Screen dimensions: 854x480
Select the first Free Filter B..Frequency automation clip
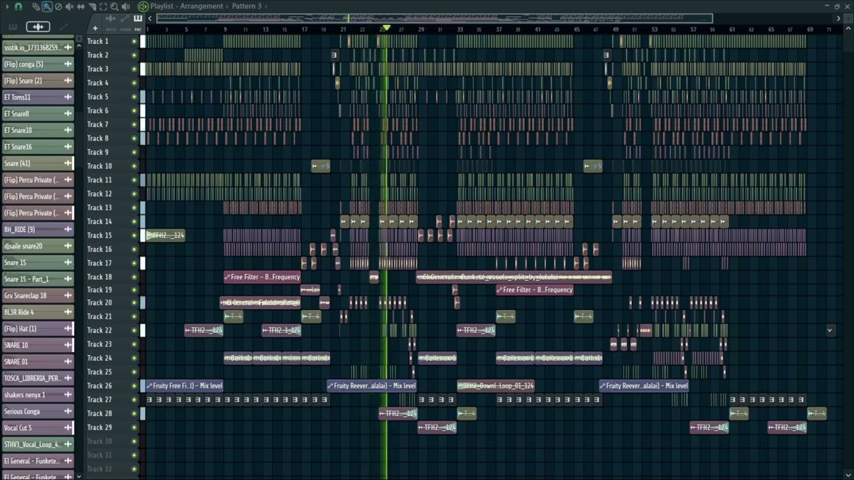262,277
